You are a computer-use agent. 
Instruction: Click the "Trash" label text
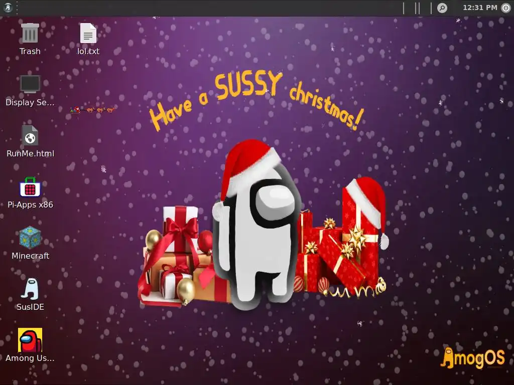point(30,52)
